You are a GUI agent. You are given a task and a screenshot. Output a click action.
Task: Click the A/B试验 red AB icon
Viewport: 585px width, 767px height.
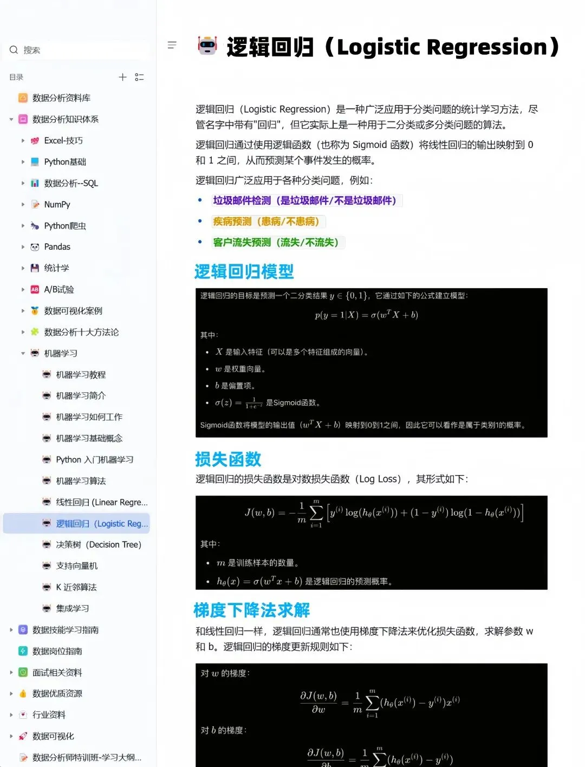35,289
